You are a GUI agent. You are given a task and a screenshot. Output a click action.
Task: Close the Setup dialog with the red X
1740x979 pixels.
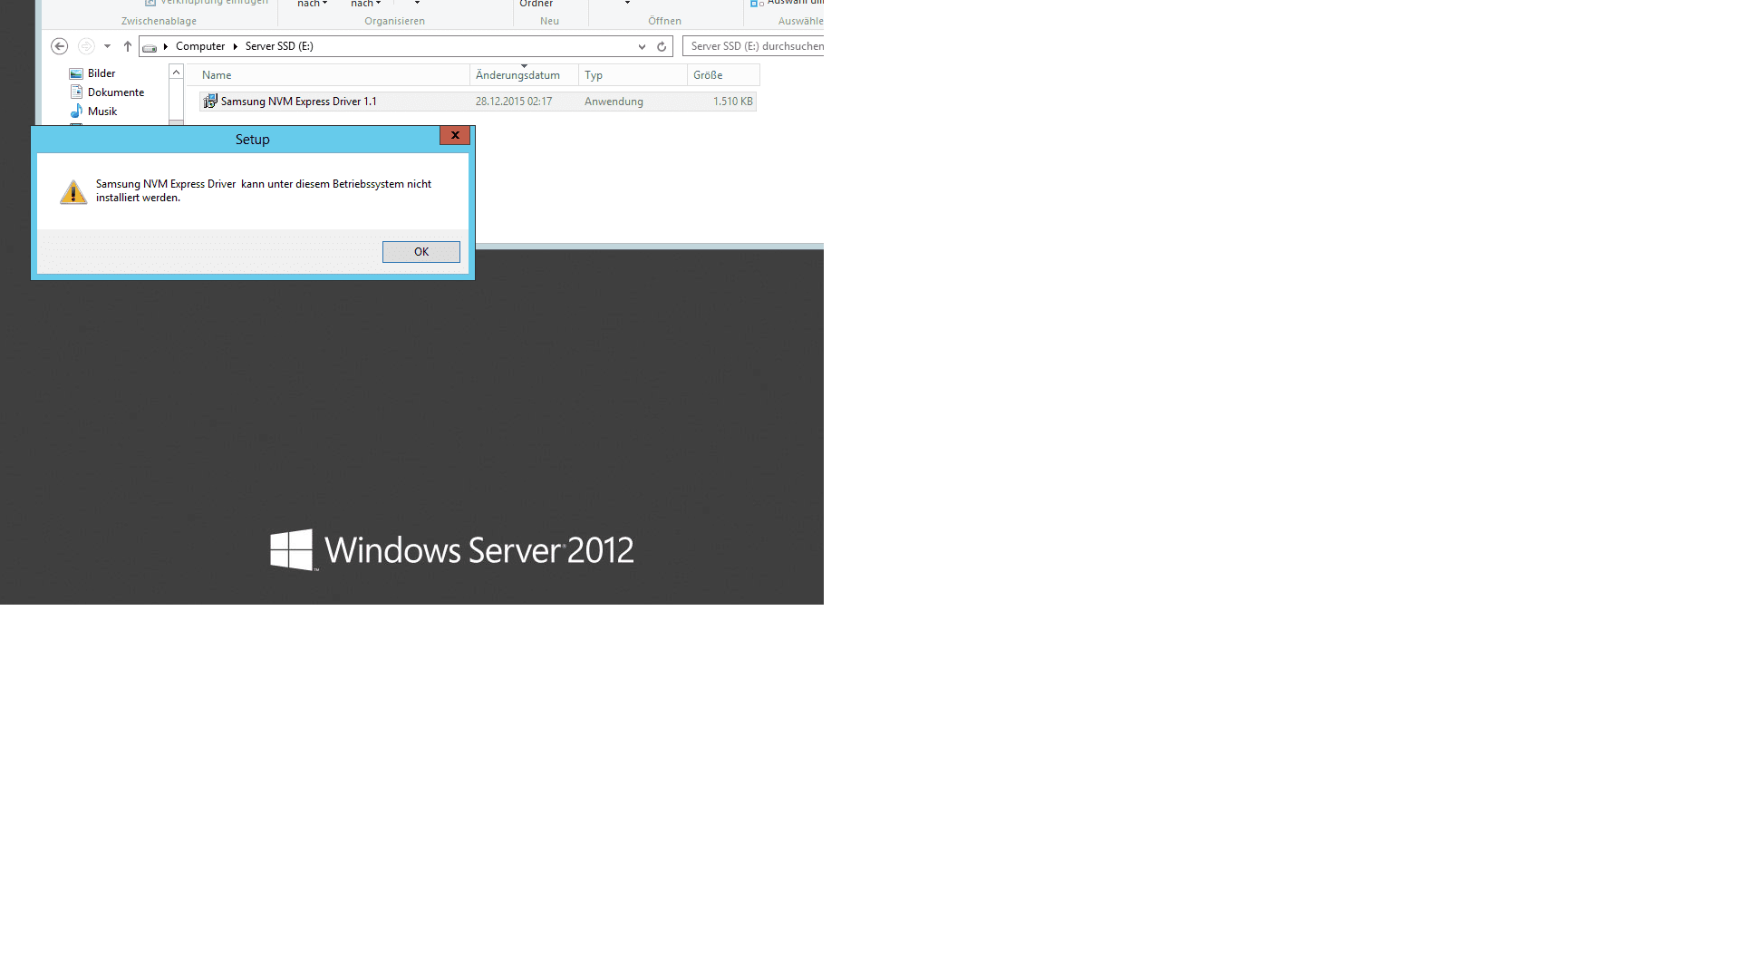tap(455, 135)
